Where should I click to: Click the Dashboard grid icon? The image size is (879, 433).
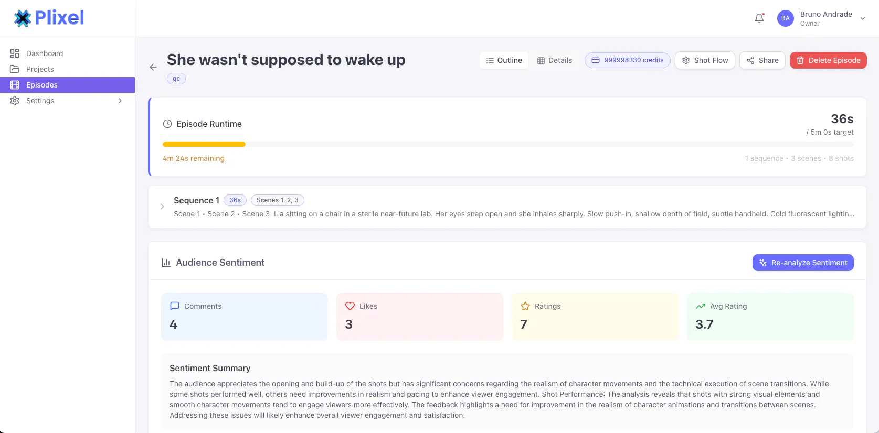[x=15, y=53]
